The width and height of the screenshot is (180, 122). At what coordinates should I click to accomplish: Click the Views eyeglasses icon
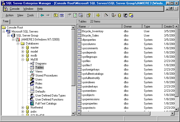32,71
